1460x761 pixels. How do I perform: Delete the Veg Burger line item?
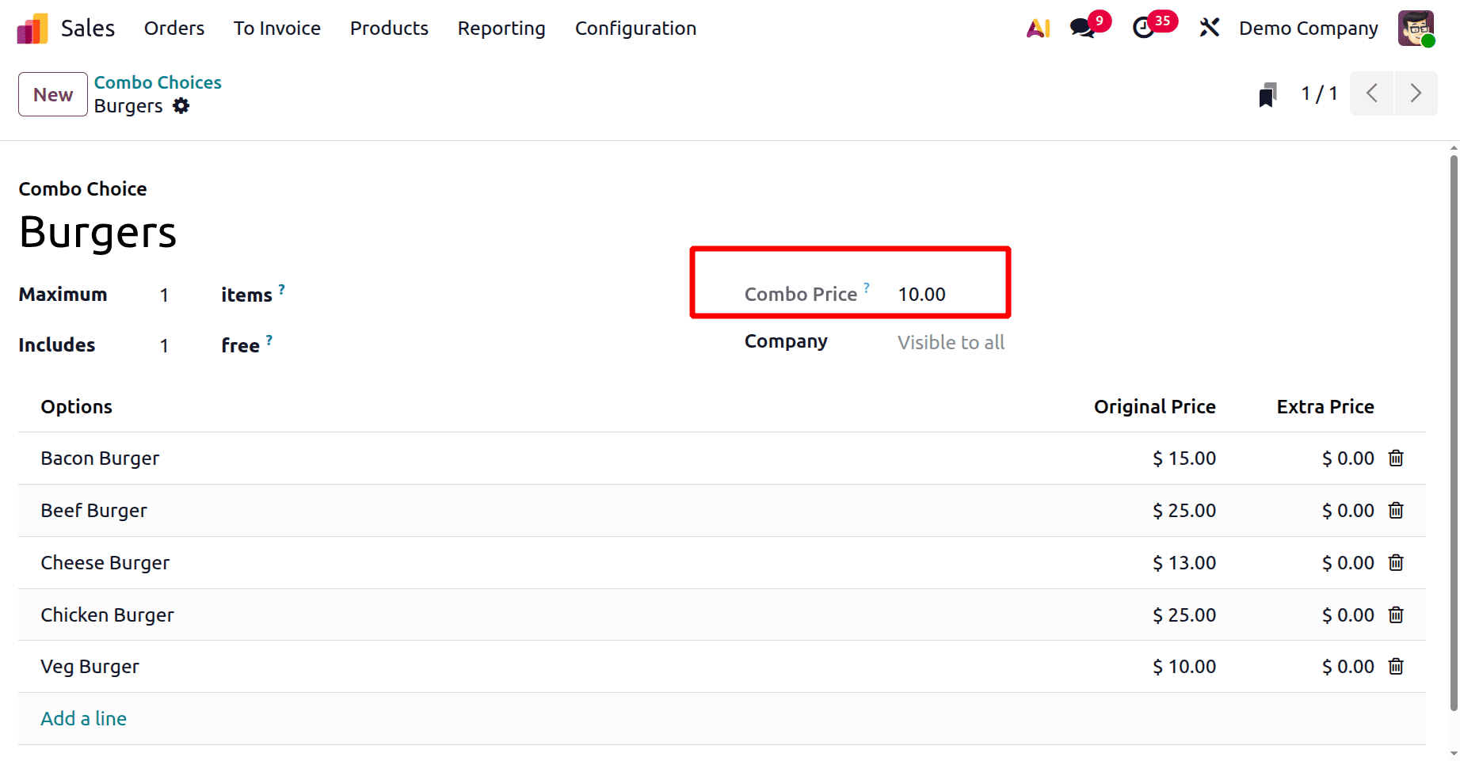(1396, 666)
